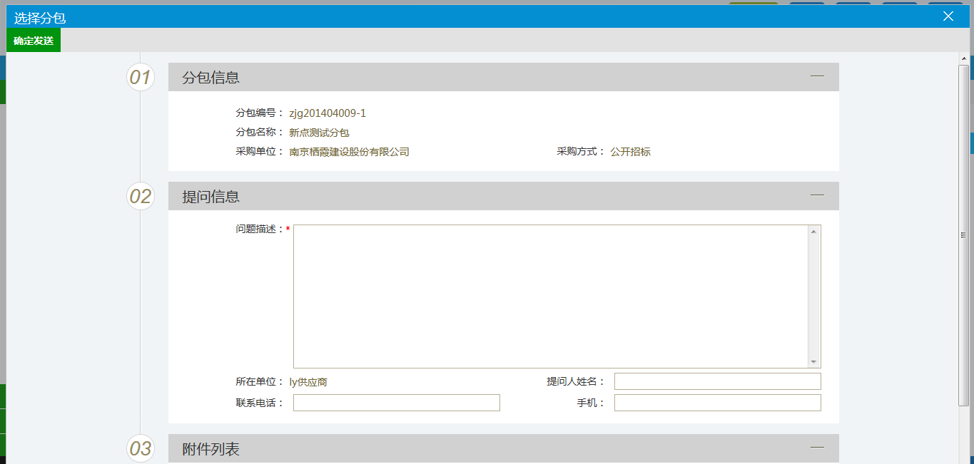Click the 联系电话 input field
The width and height of the screenshot is (974, 464).
coord(396,403)
